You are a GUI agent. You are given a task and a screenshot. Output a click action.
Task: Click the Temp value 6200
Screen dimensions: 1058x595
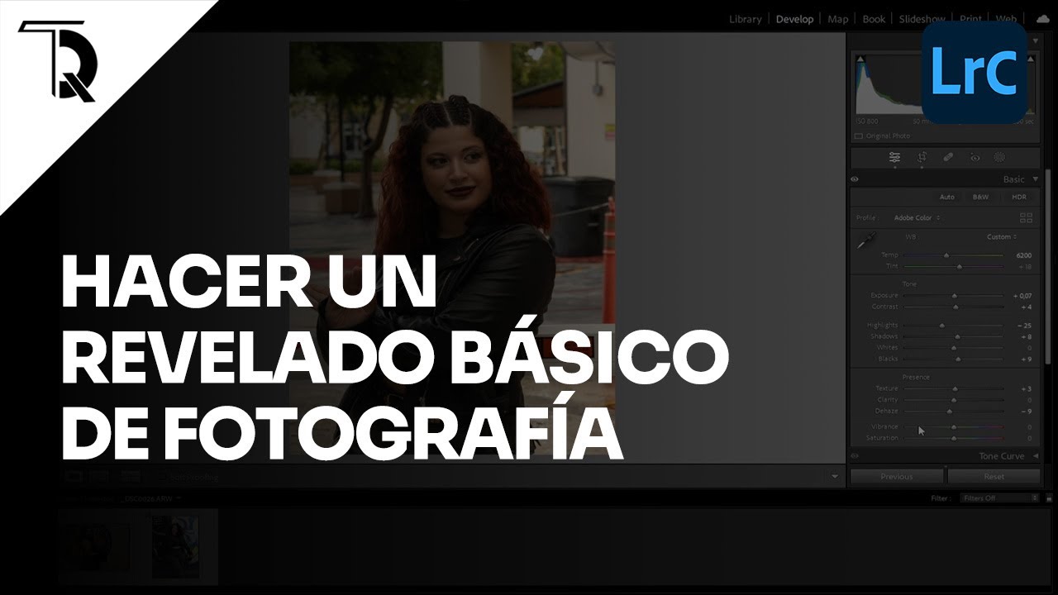click(x=1023, y=256)
